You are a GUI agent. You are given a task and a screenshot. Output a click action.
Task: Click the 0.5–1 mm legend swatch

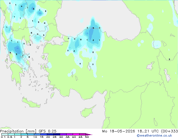[11, 134]
